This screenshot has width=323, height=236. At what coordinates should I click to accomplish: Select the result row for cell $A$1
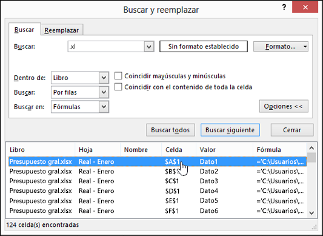(x=158, y=161)
